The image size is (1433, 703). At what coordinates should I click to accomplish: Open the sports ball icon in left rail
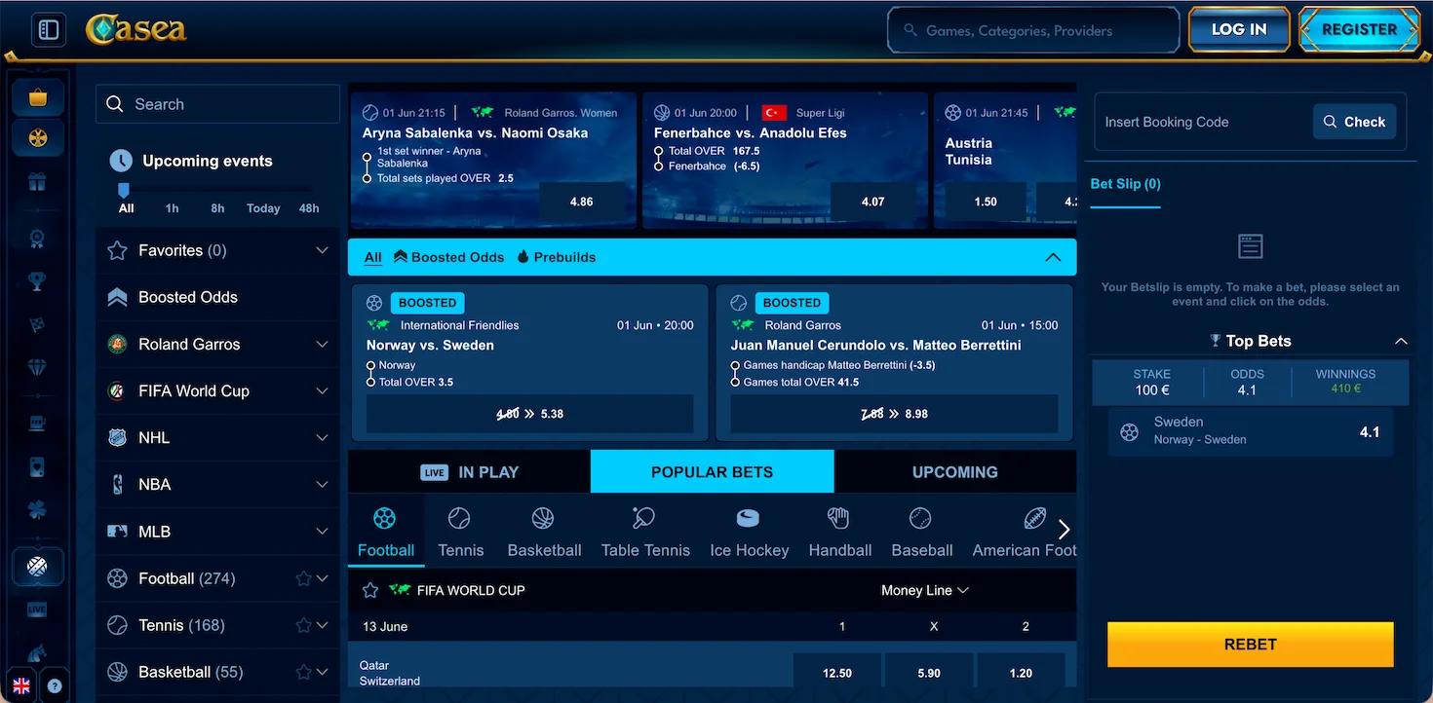(38, 566)
